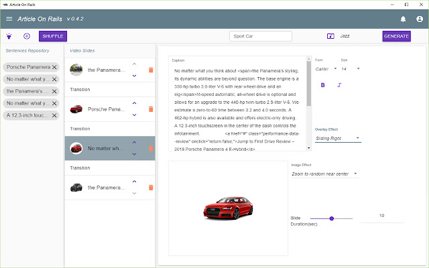
Task: Click the SHUFFLE button
Action: point(53,36)
